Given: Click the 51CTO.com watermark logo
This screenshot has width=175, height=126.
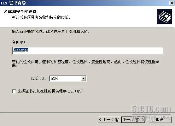Looking at the screenshot, I should tap(151, 109).
